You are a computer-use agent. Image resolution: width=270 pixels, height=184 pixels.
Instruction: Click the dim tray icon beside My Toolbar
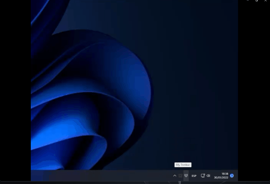click(x=180, y=176)
